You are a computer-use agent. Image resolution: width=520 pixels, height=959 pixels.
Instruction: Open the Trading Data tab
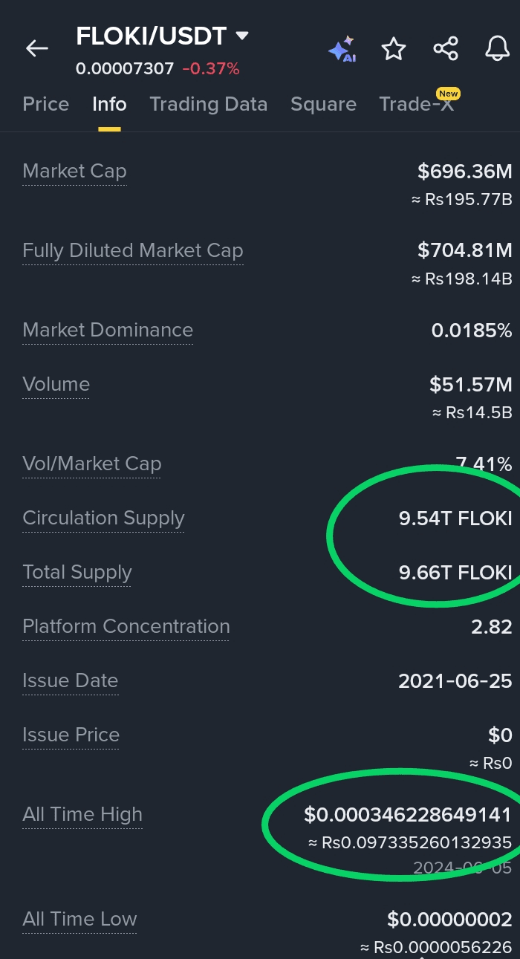point(209,104)
